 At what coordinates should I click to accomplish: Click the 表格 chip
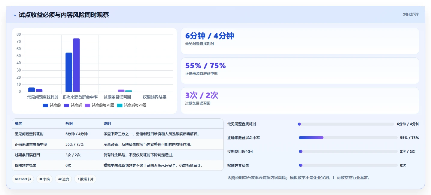point(44,179)
